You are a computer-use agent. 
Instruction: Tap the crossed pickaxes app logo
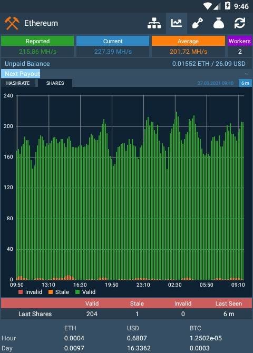[x=12, y=23]
